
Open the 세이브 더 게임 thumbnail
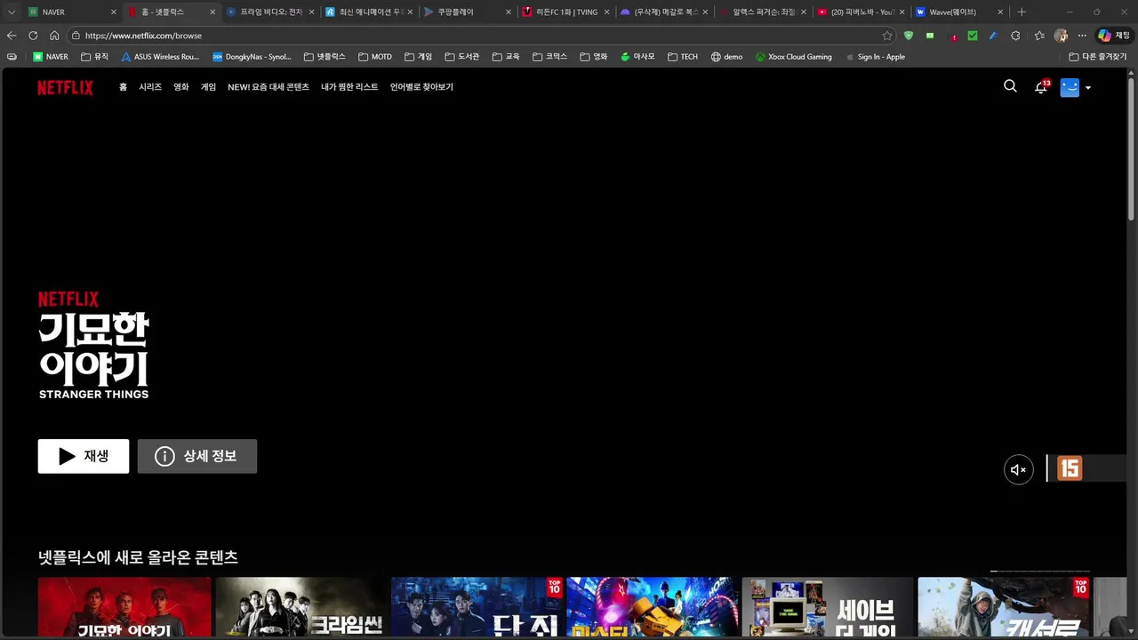click(x=828, y=608)
